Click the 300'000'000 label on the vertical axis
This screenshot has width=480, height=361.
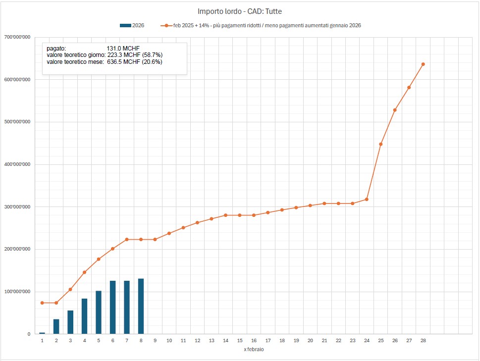(x=17, y=207)
